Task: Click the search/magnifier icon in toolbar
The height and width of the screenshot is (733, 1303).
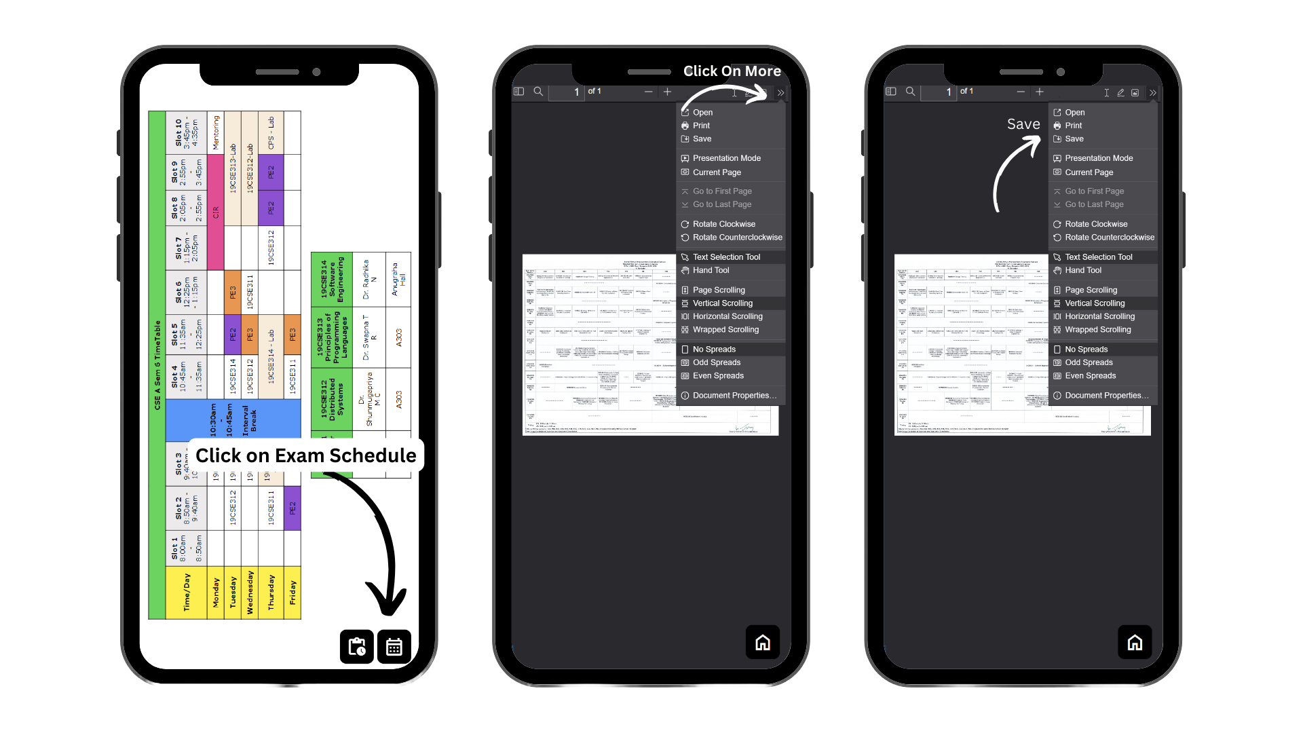Action: (x=538, y=92)
